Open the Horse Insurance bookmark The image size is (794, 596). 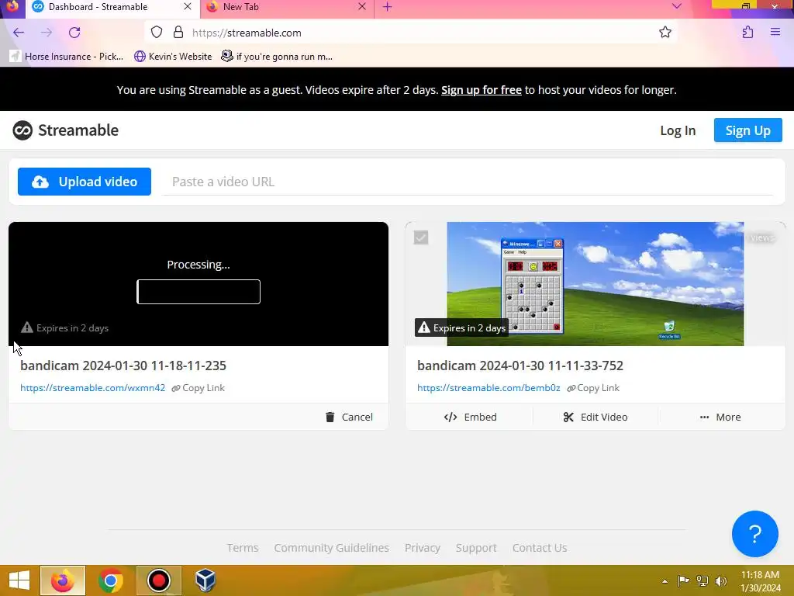(67, 56)
